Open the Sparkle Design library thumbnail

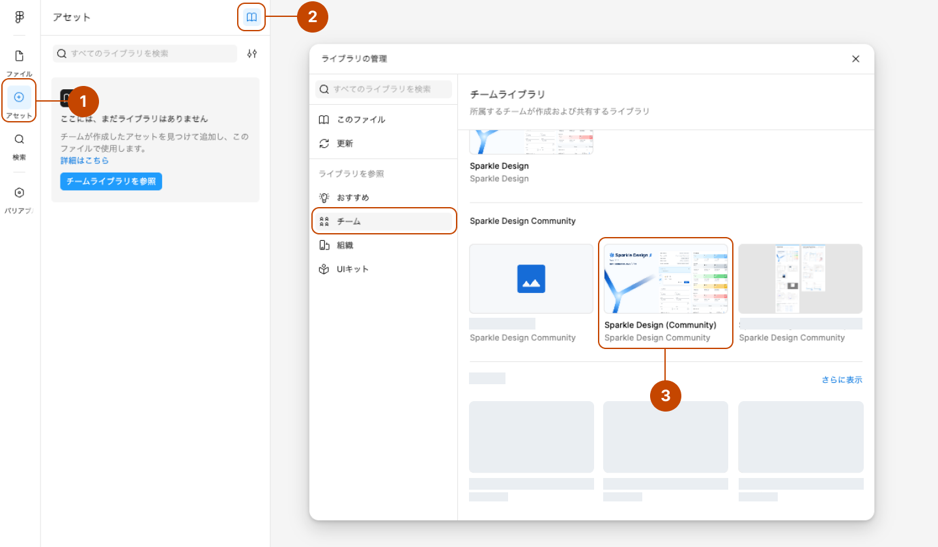pos(532,142)
